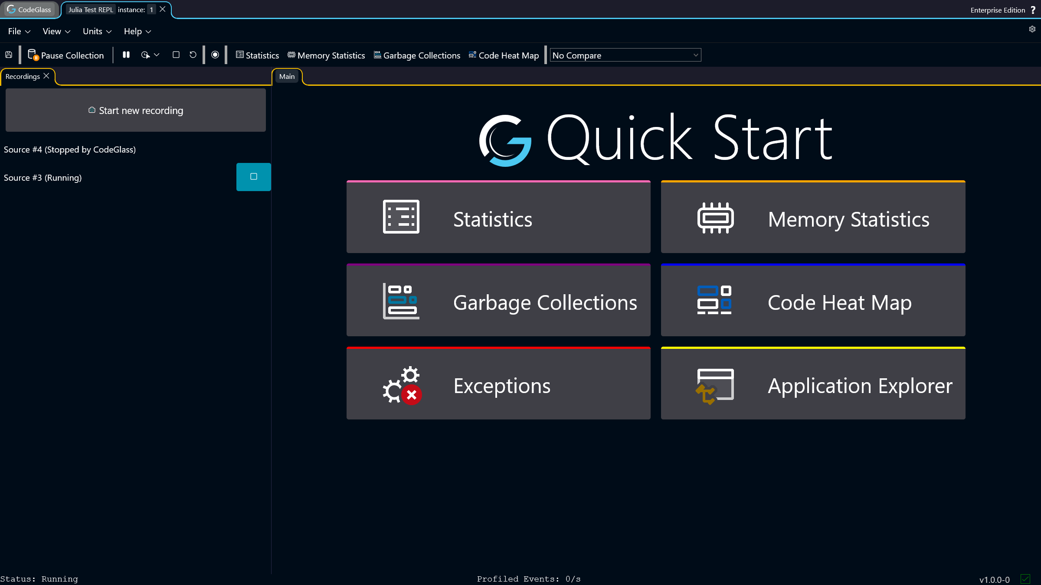The image size is (1041, 585).
Task: Stop the Source #3 recording with the teal button
Action: tap(254, 177)
